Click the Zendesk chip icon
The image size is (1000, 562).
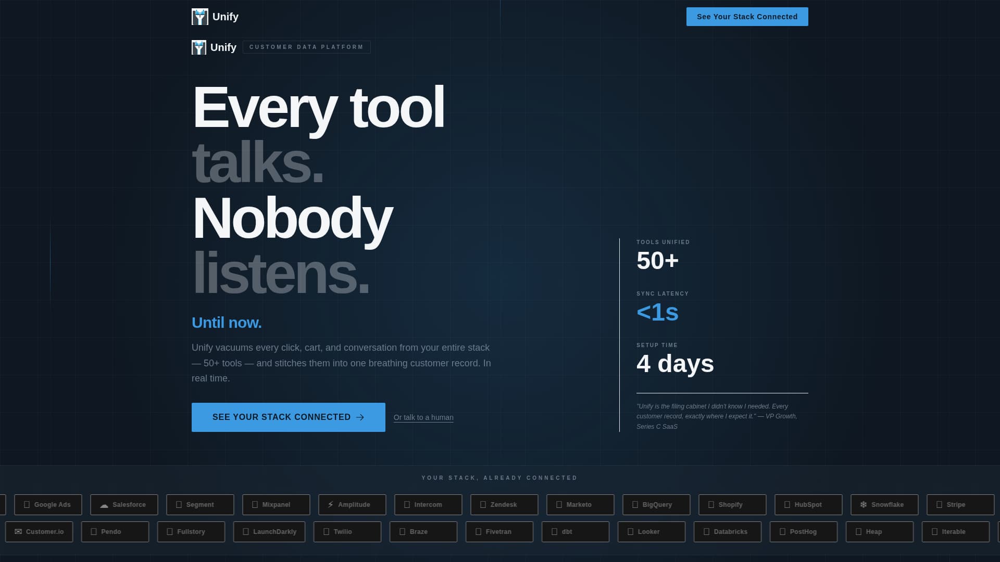coord(483,505)
